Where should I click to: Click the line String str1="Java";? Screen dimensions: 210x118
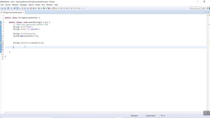point(23,27)
